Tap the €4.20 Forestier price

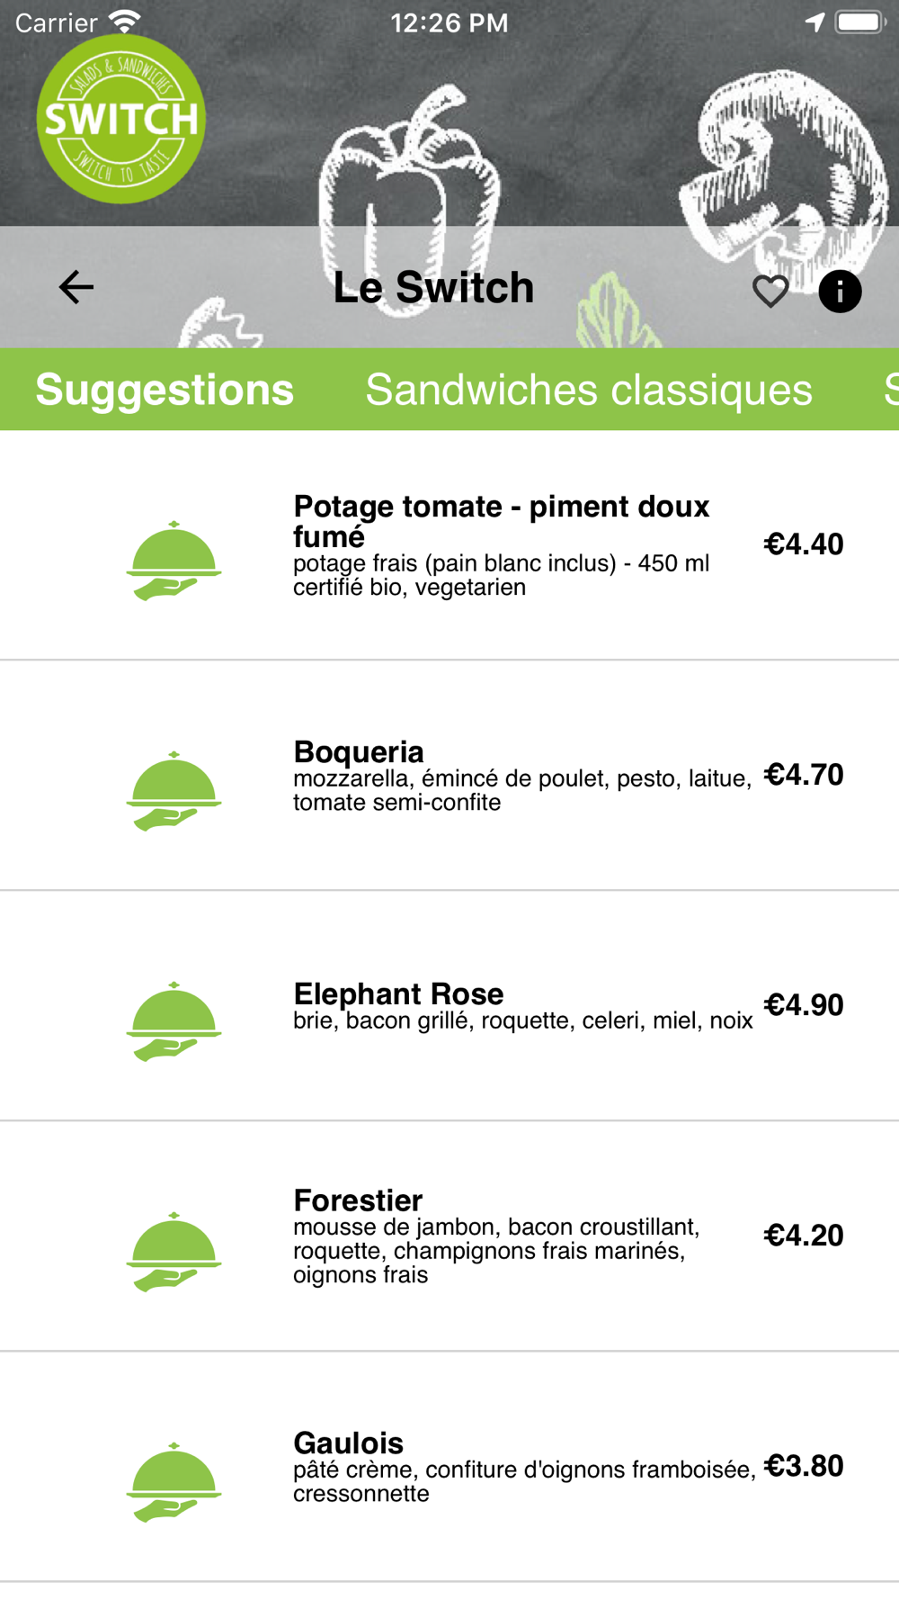(804, 1235)
